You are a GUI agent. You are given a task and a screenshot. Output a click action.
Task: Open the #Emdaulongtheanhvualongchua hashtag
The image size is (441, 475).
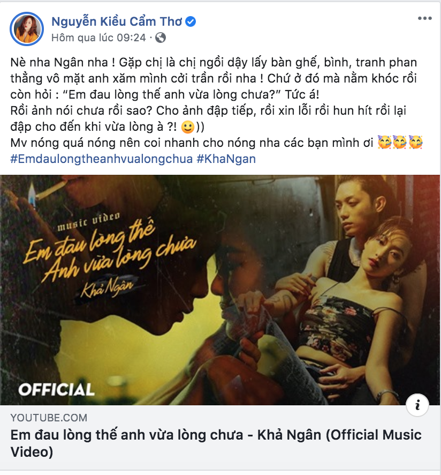[101, 159]
